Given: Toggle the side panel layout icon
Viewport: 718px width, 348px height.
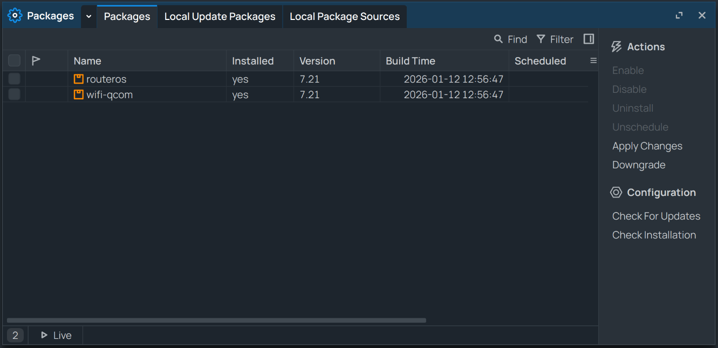Looking at the screenshot, I should 589,39.
